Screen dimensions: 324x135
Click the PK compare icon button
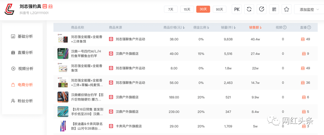coord(237,9)
